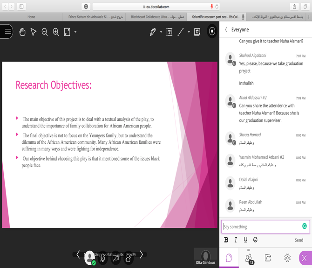312x268 pixels.
Task: Expand the line shapes dropdown arrow
Action: click(189, 32)
